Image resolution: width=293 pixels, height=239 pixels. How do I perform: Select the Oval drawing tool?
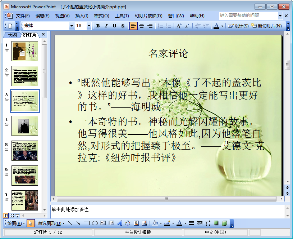click(95, 223)
